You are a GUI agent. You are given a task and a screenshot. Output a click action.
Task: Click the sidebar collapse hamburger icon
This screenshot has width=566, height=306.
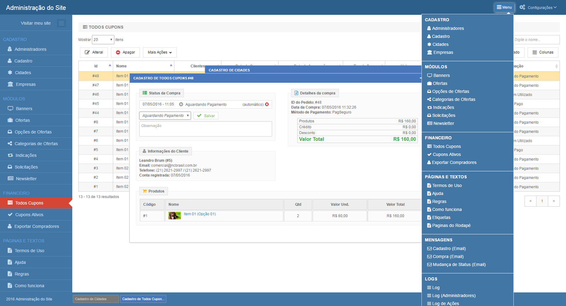62,23
